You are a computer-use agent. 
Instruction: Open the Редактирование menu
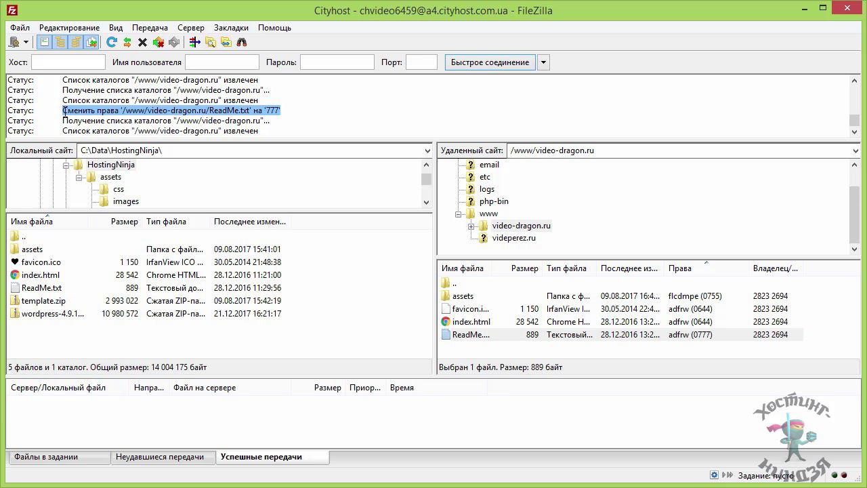tap(69, 28)
